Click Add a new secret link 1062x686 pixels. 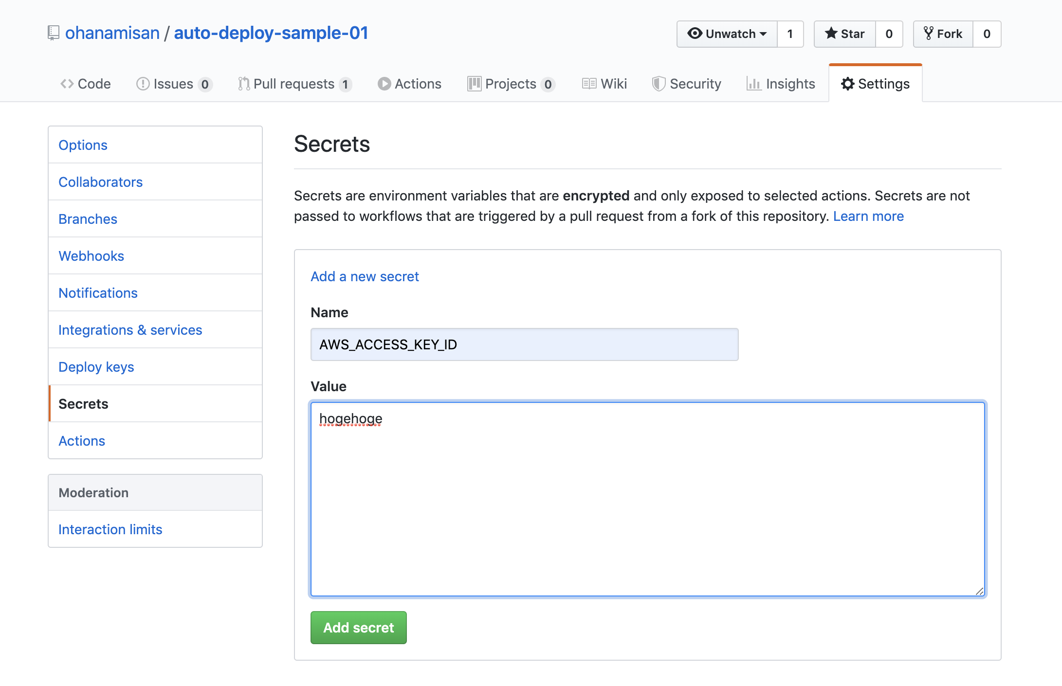[365, 275]
